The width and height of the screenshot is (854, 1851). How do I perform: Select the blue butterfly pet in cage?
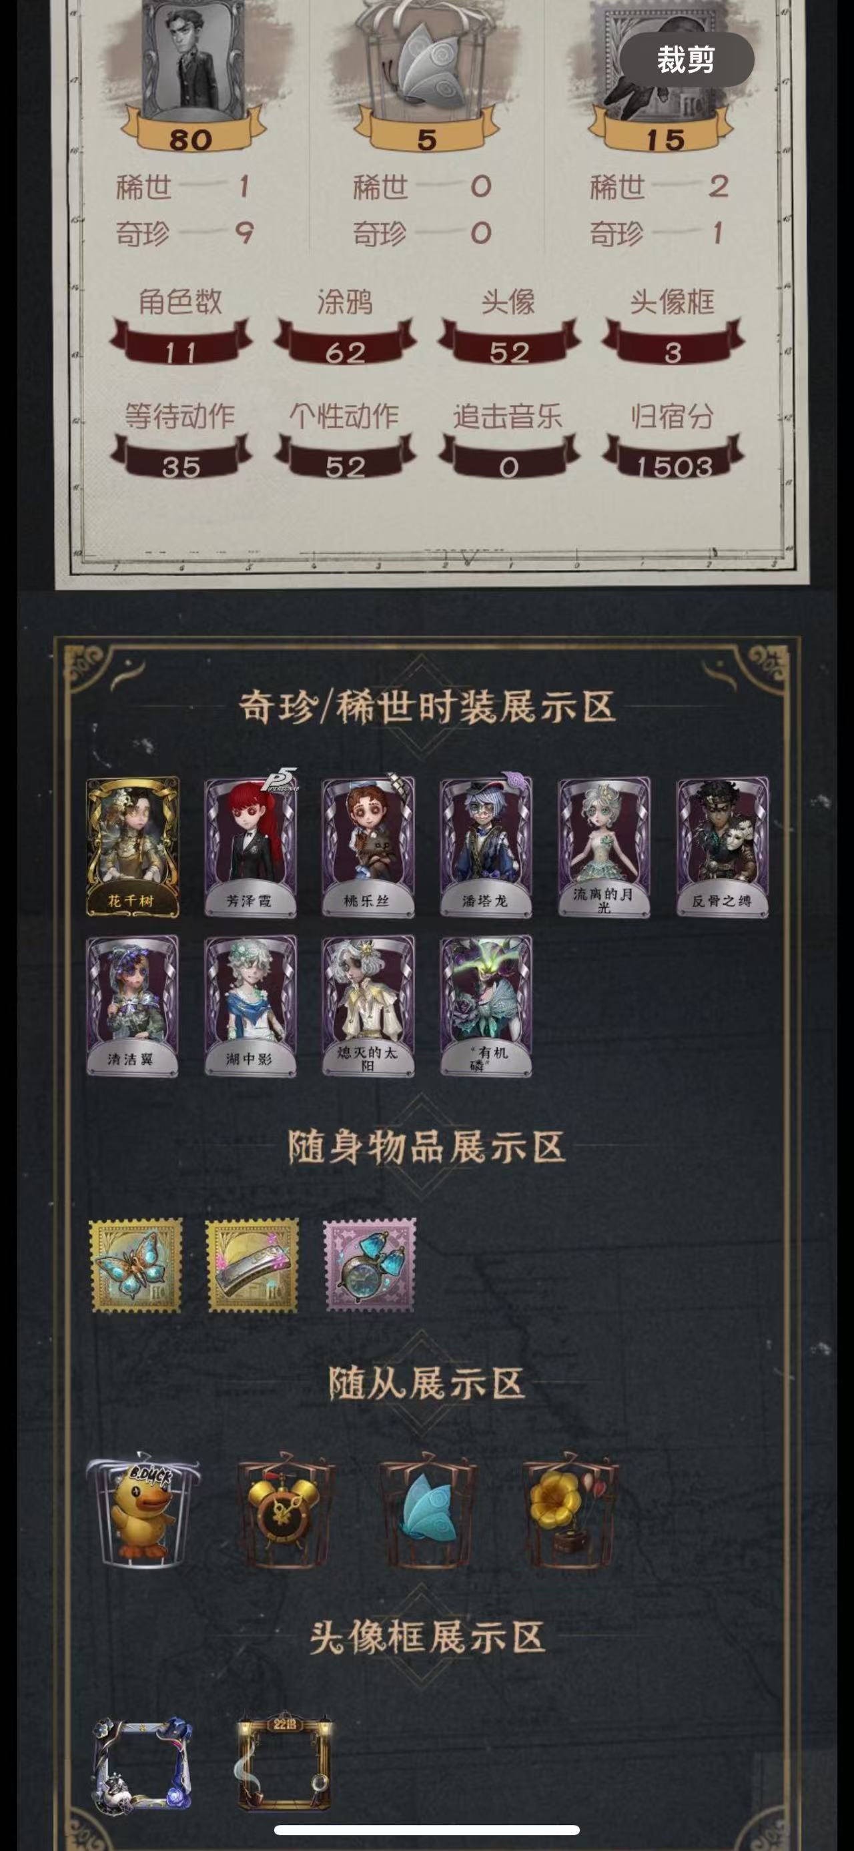[x=428, y=1508]
